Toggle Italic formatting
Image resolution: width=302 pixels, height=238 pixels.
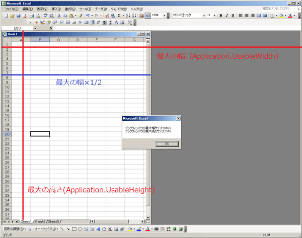[x=227, y=16]
